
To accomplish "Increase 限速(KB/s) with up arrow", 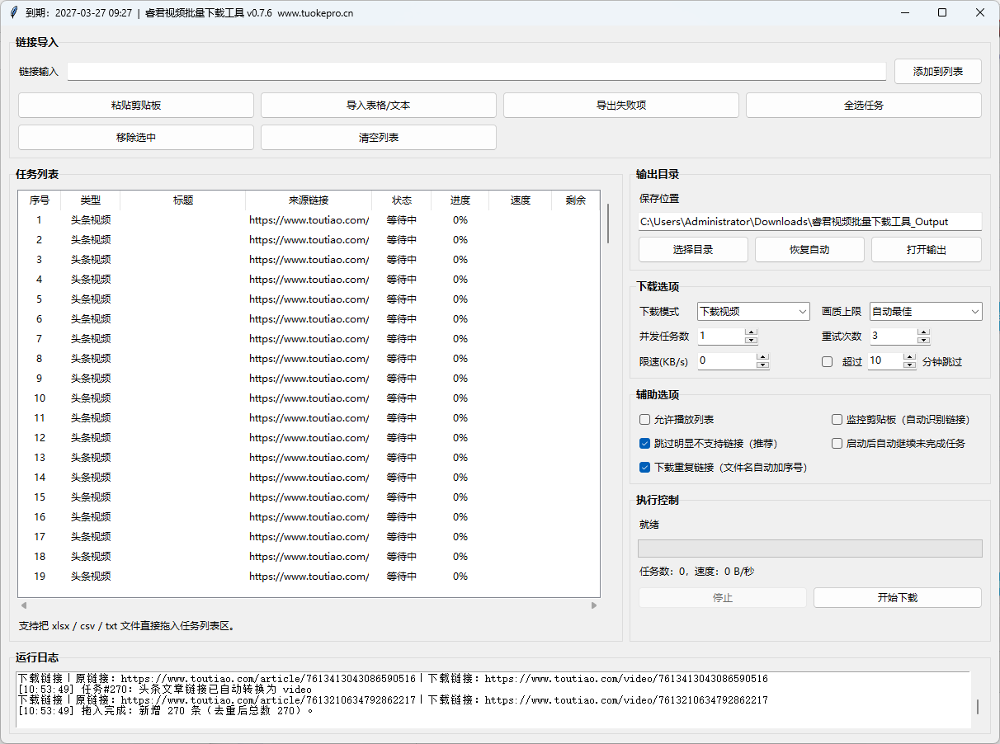I will (762, 357).
